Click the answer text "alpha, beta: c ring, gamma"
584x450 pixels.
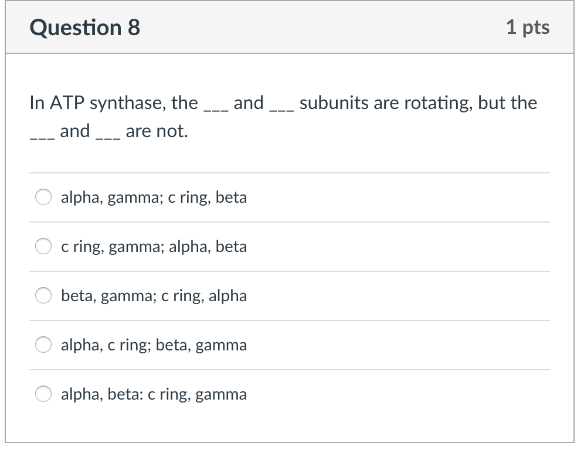point(154,394)
